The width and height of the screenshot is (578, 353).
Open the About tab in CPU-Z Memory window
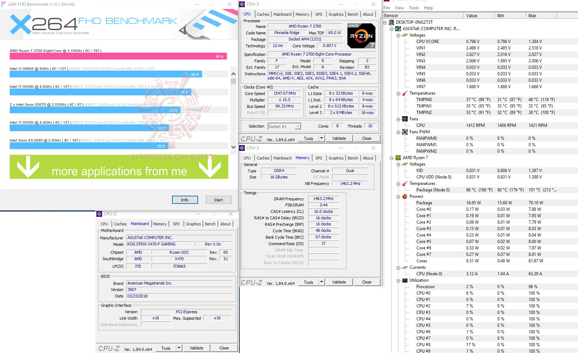tap(368, 158)
